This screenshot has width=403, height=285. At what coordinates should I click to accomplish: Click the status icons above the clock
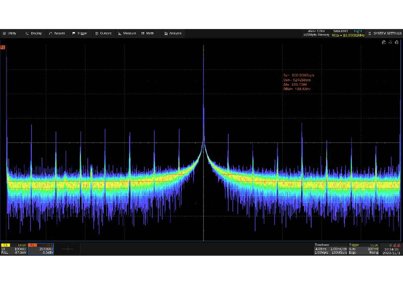pyautogui.click(x=395, y=245)
